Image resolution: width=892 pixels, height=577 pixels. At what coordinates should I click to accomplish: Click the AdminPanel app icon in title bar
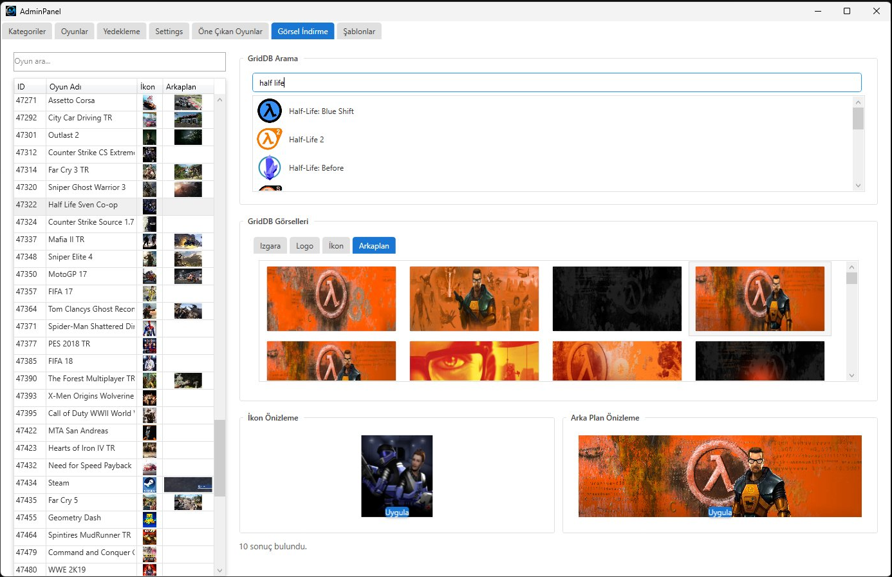(x=11, y=11)
